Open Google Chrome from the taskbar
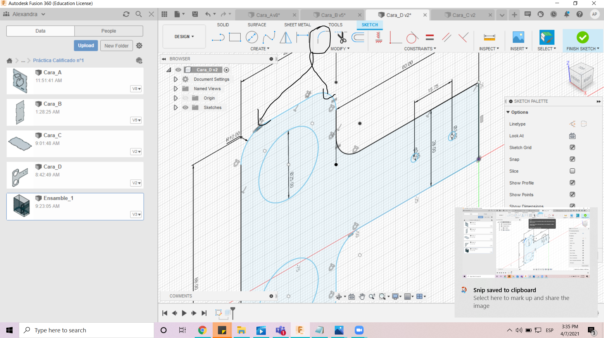The width and height of the screenshot is (604, 338). coord(202,330)
